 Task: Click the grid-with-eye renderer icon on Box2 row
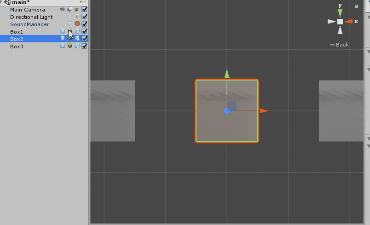77,39
